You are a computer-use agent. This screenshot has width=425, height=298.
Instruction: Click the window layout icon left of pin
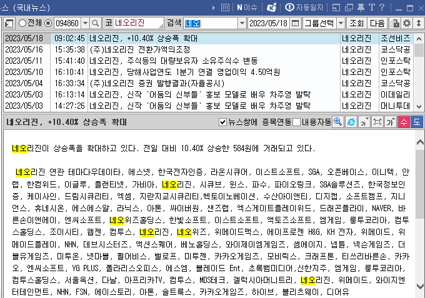(x=336, y=7)
